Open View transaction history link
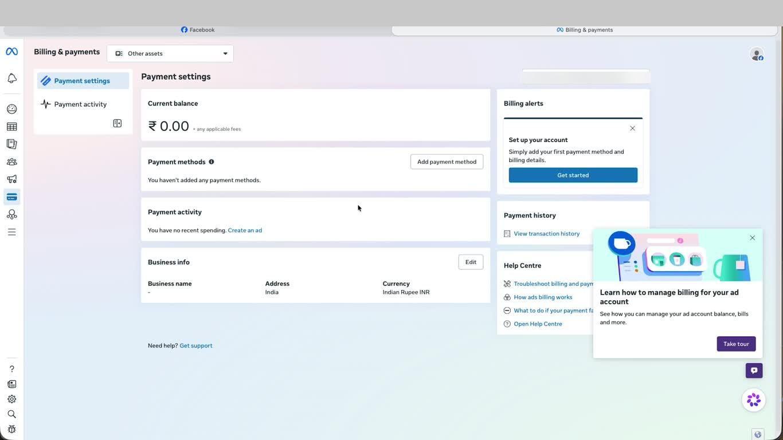The height and width of the screenshot is (440, 783). [x=546, y=234]
